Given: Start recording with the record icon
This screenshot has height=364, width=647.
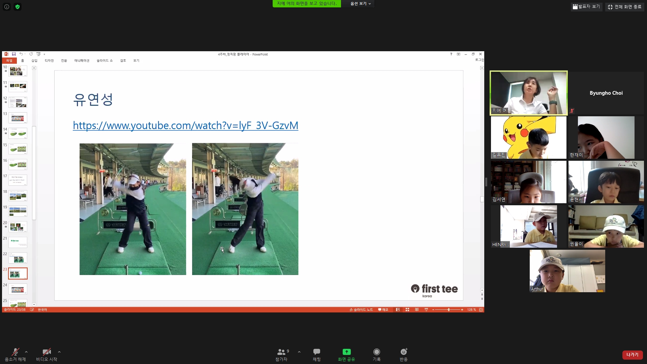Looking at the screenshot, I should click(376, 352).
